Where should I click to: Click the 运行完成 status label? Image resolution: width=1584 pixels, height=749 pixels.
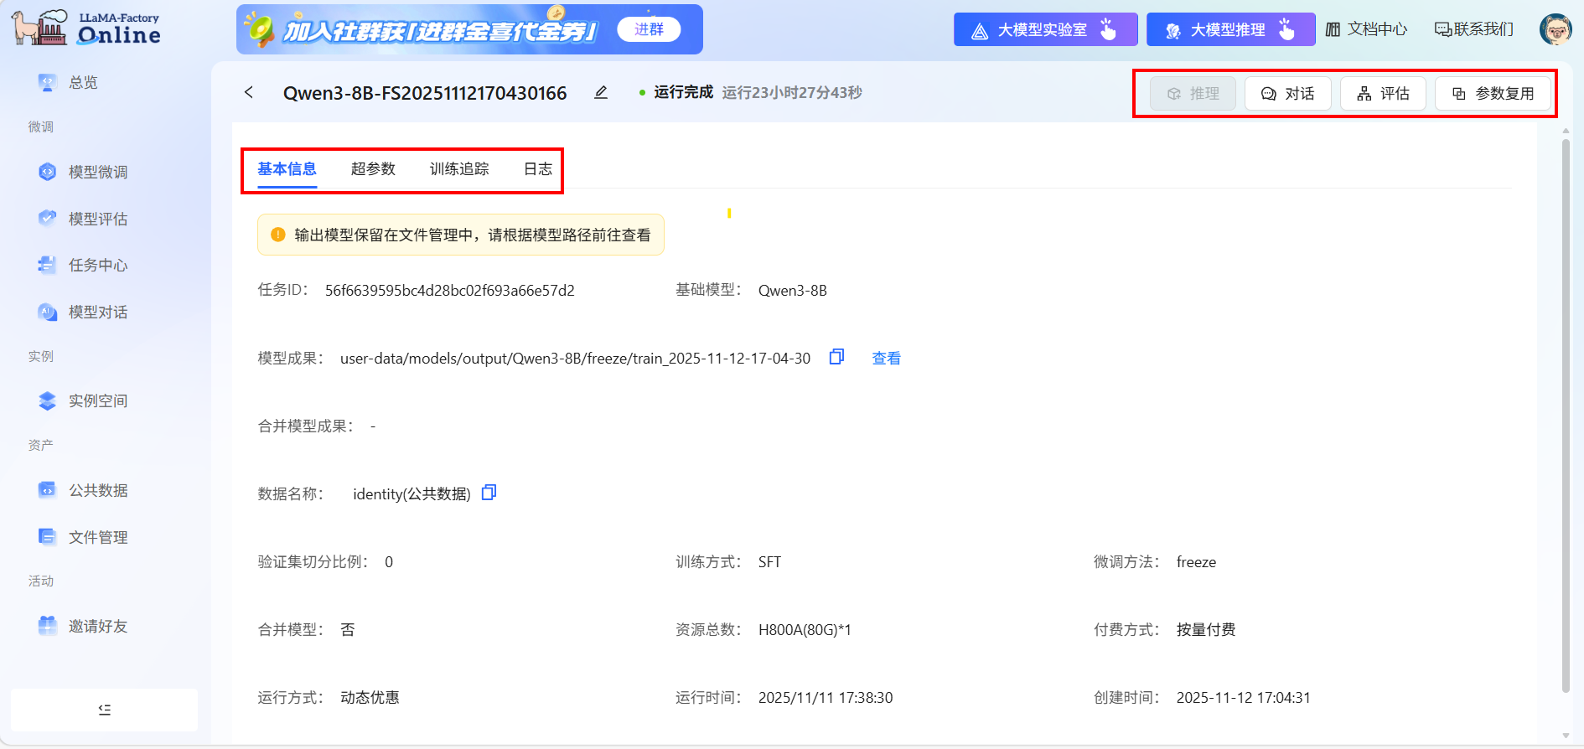[x=684, y=92]
